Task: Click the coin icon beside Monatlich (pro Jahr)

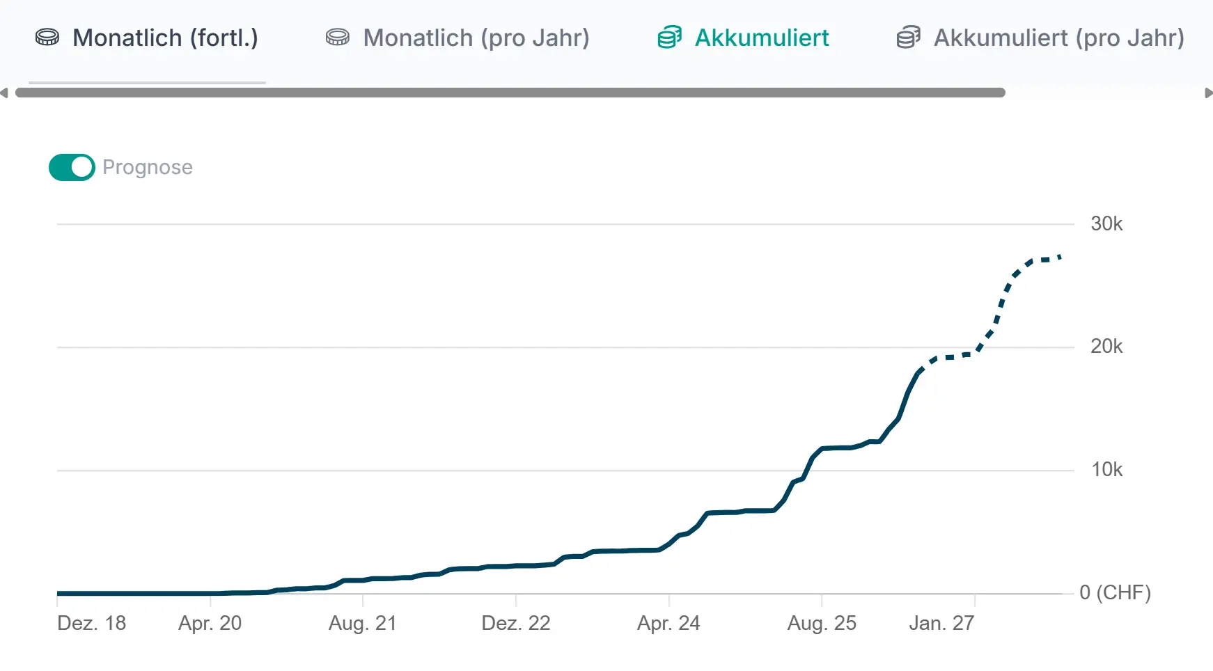Action: point(338,38)
